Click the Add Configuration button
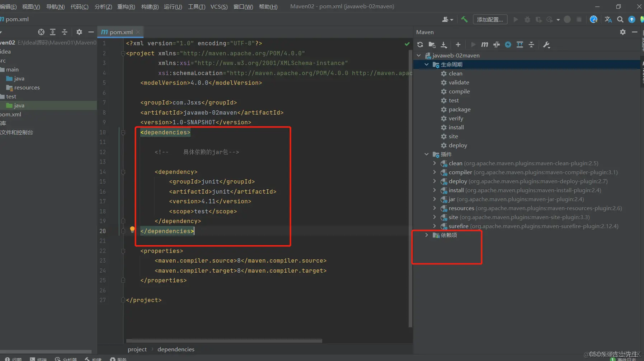Screen dimensions: 644x361 pos(490,19)
